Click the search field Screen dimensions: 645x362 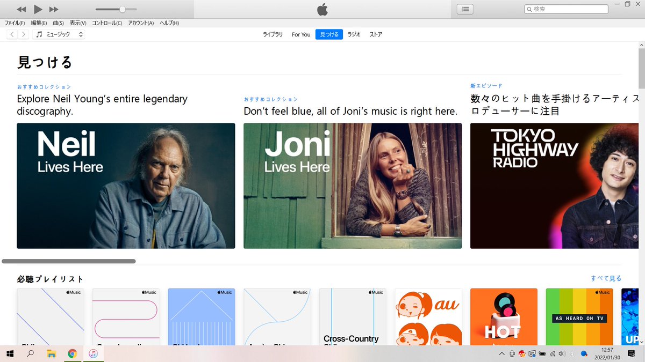click(x=567, y=9)
